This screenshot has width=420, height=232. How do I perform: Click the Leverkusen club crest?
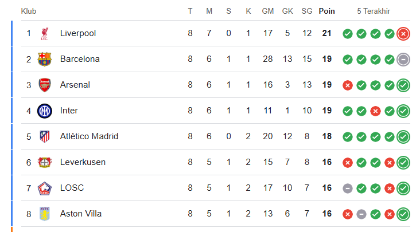click(44, 162)
